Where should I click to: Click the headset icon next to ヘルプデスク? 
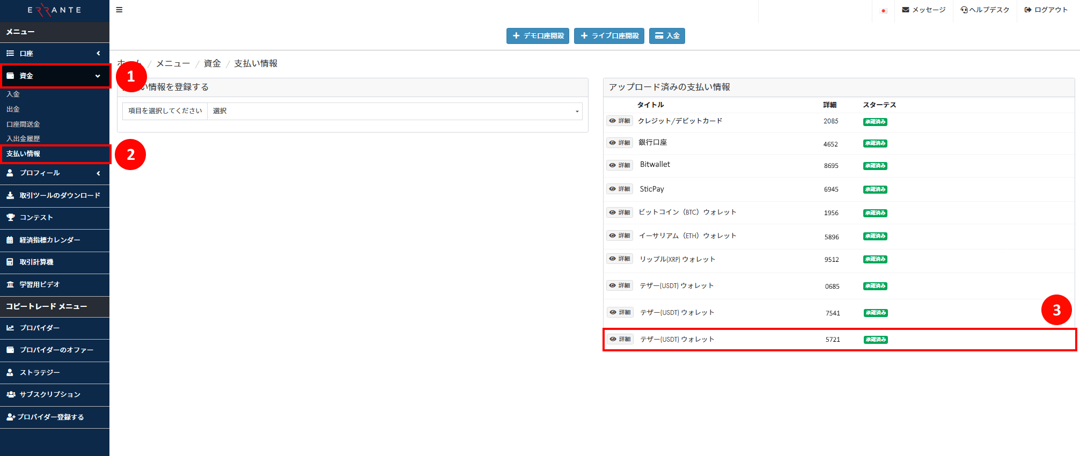pos(964,10)
